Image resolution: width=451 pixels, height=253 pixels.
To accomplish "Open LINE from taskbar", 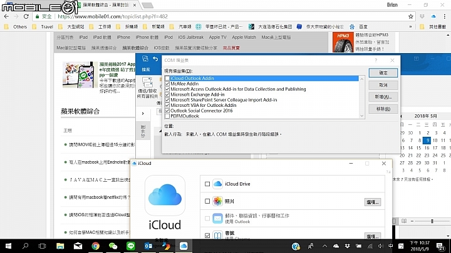I will tap(131, 246).
